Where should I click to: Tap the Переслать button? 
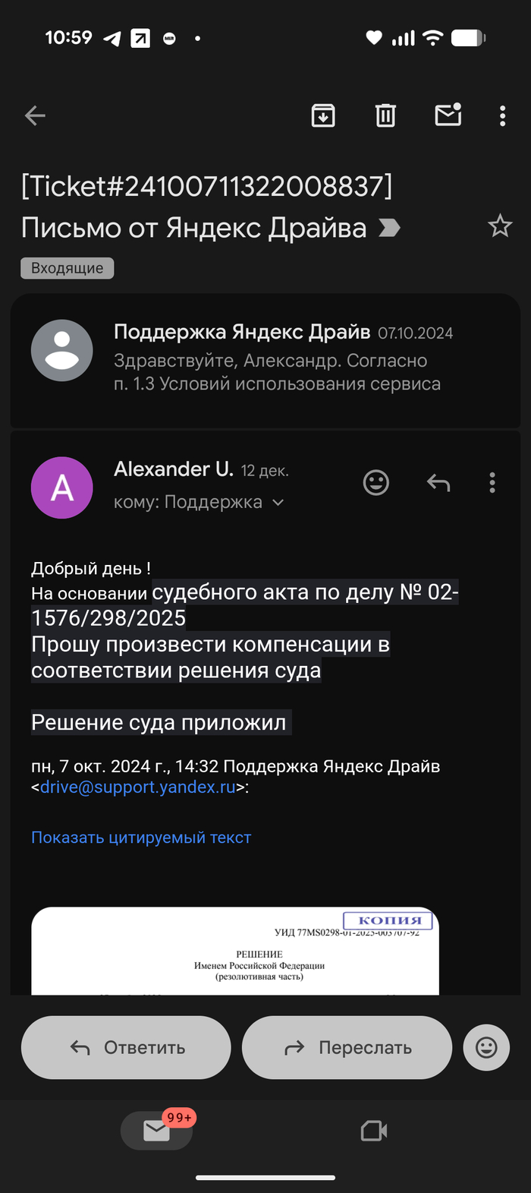point(347,1048)
